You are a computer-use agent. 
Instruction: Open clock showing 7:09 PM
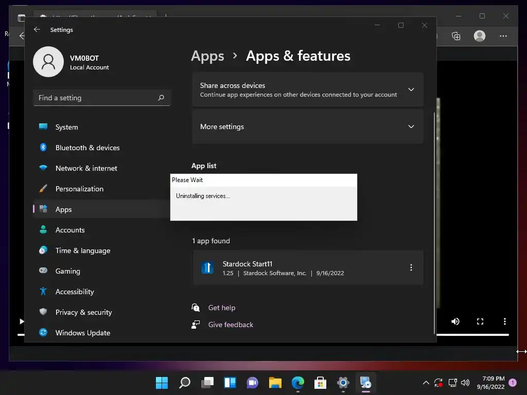coord(490,383)
